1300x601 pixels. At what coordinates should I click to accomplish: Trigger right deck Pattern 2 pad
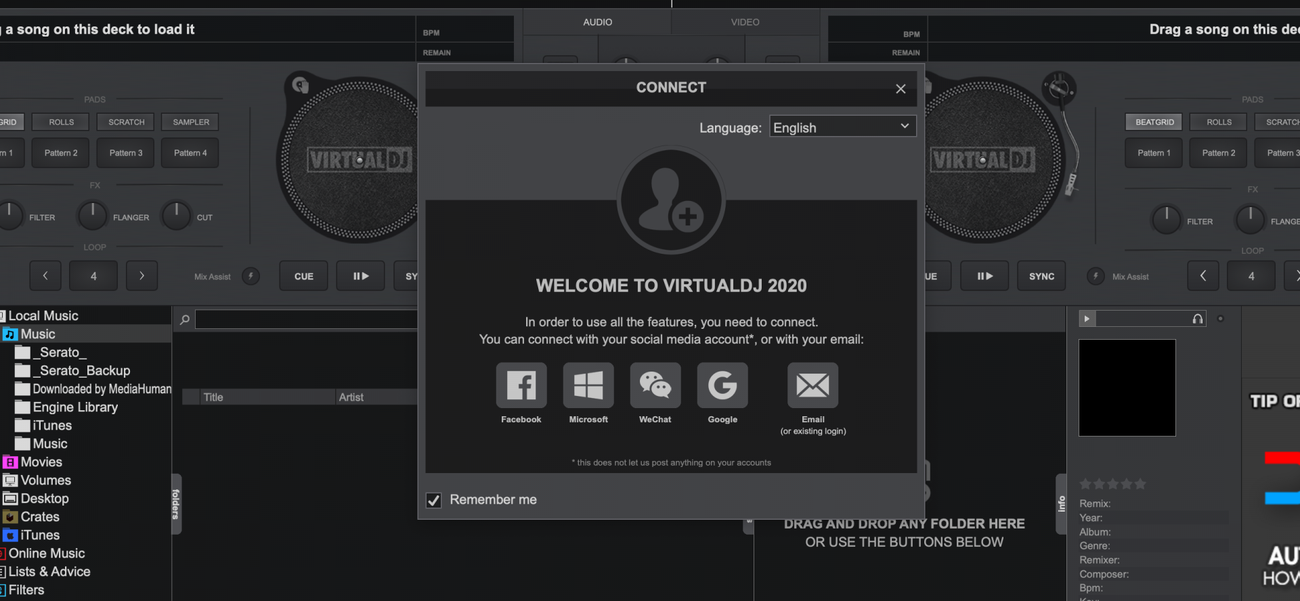tap(1219, 153)
